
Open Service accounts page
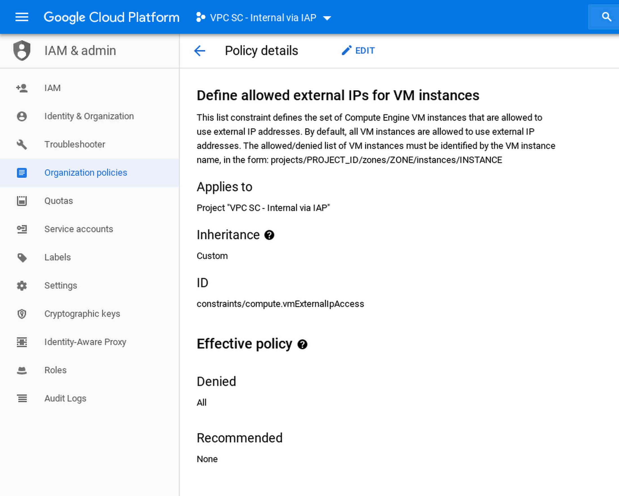(x=89, y=229)
